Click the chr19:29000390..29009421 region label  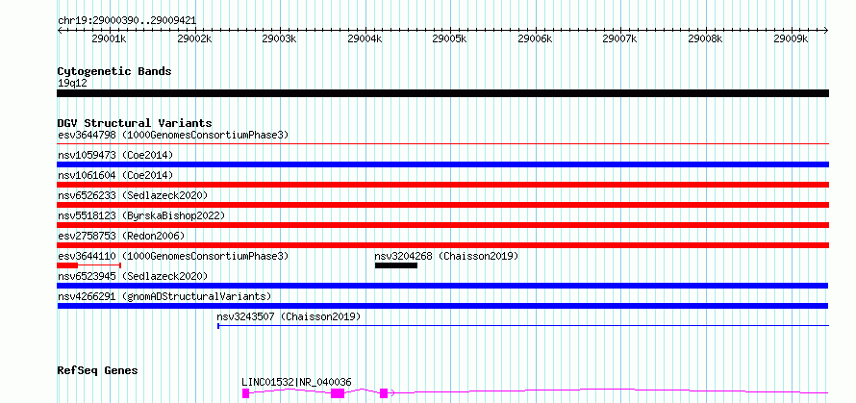click(x=127, y=21)
